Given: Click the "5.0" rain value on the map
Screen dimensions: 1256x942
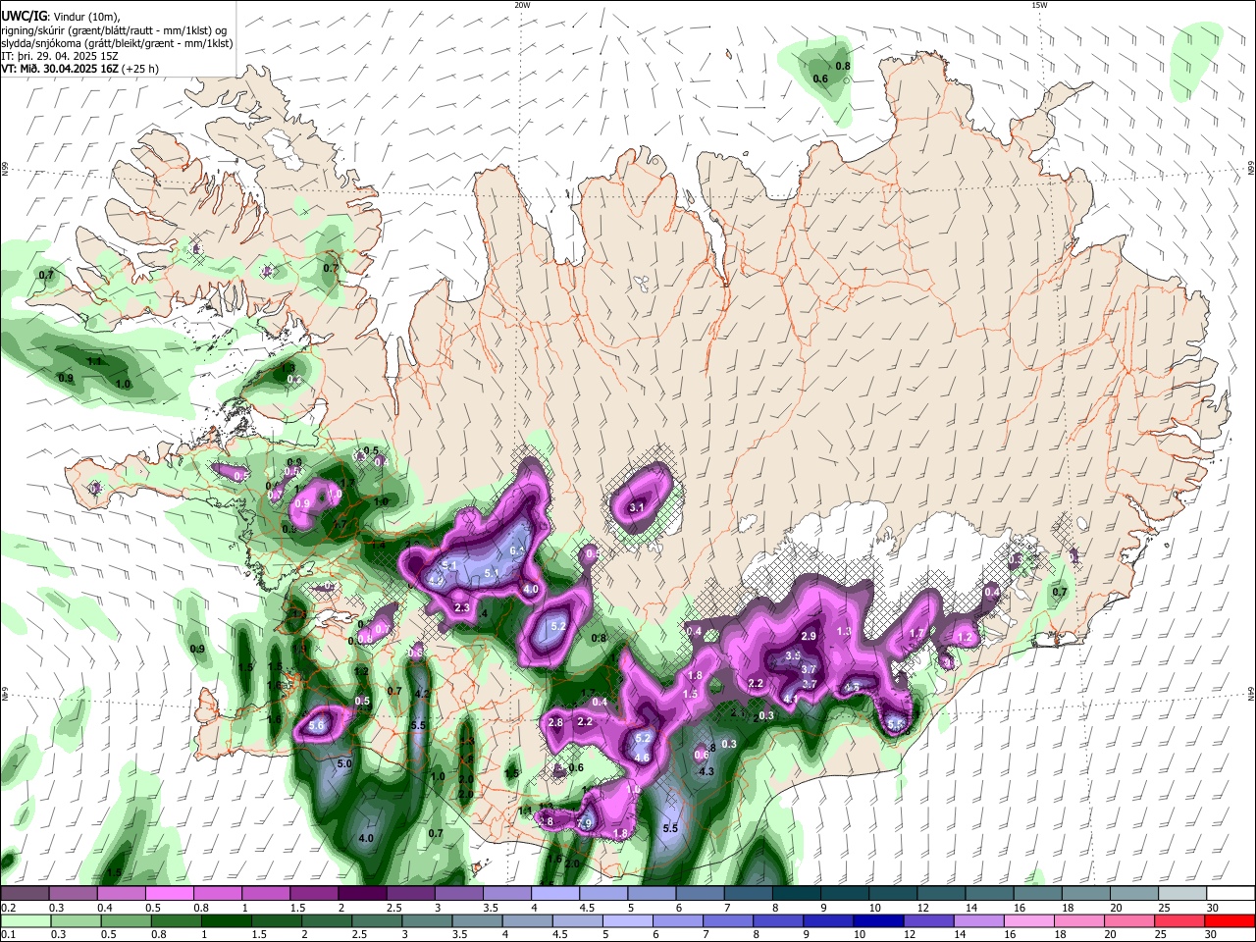Looking at the screenshot, I should click(344, 763).
